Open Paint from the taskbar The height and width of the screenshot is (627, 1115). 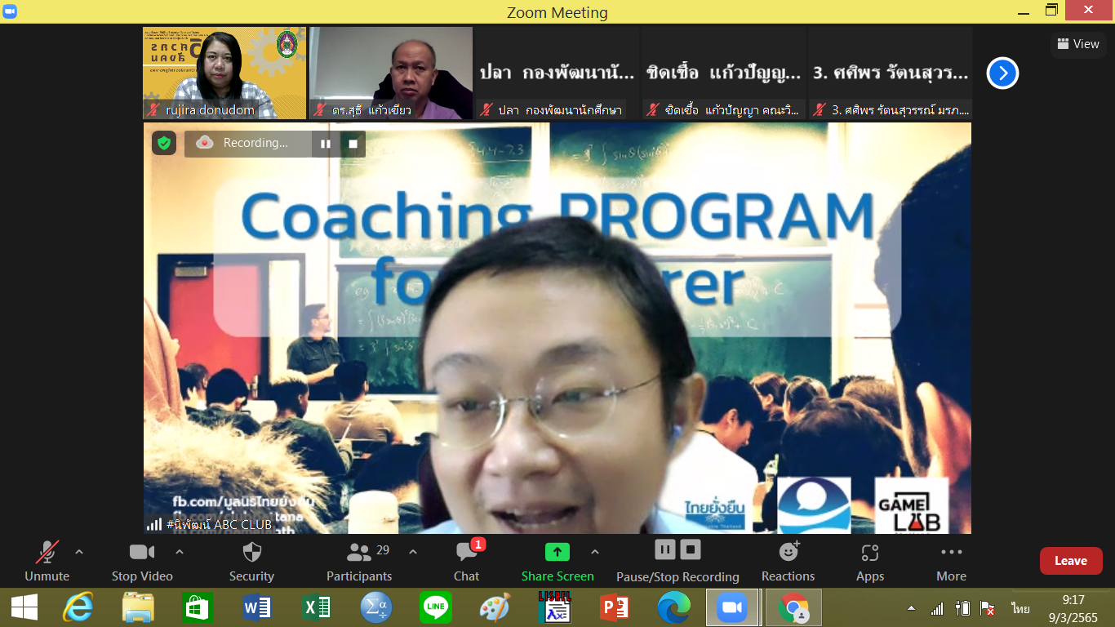[495, 607]
